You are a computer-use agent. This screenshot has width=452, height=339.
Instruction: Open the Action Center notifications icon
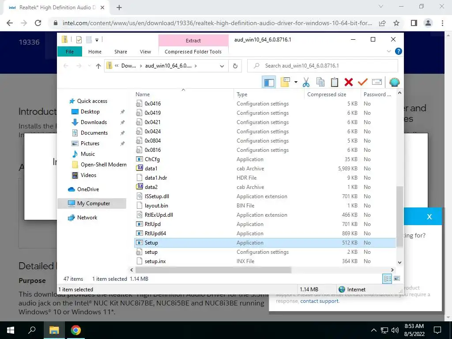437,330
